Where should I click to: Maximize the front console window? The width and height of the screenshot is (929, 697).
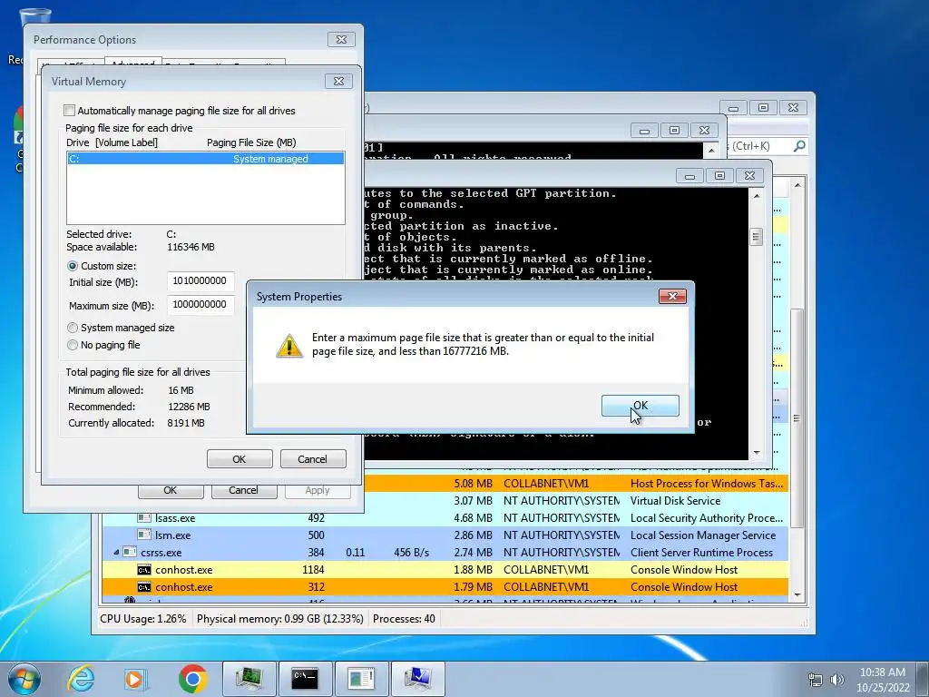719,175
